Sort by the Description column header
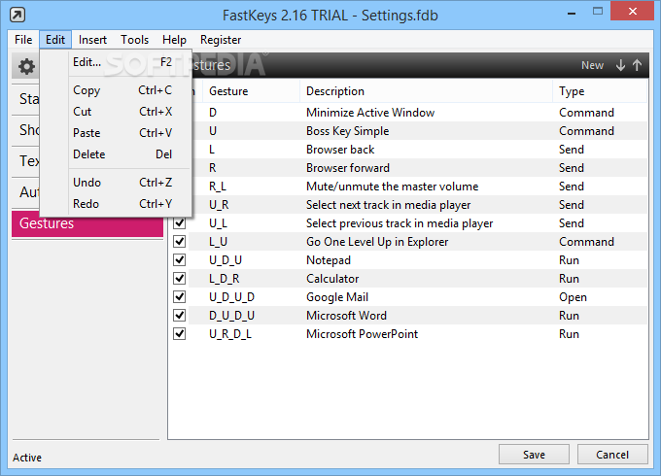 [426, 91]
